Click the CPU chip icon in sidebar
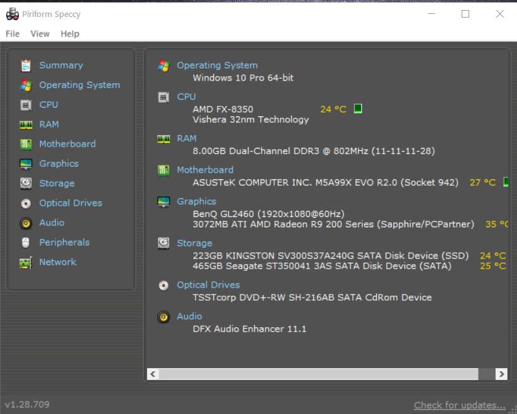Viewport: 517px width, 414px height. [26, 105]
